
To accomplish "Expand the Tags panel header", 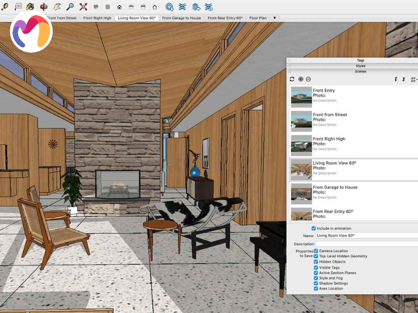I will [352, 61].
